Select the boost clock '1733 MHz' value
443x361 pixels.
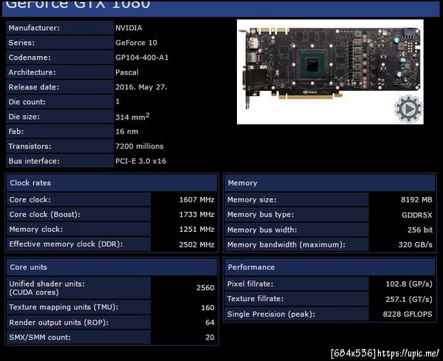click(x=196, y=214)
